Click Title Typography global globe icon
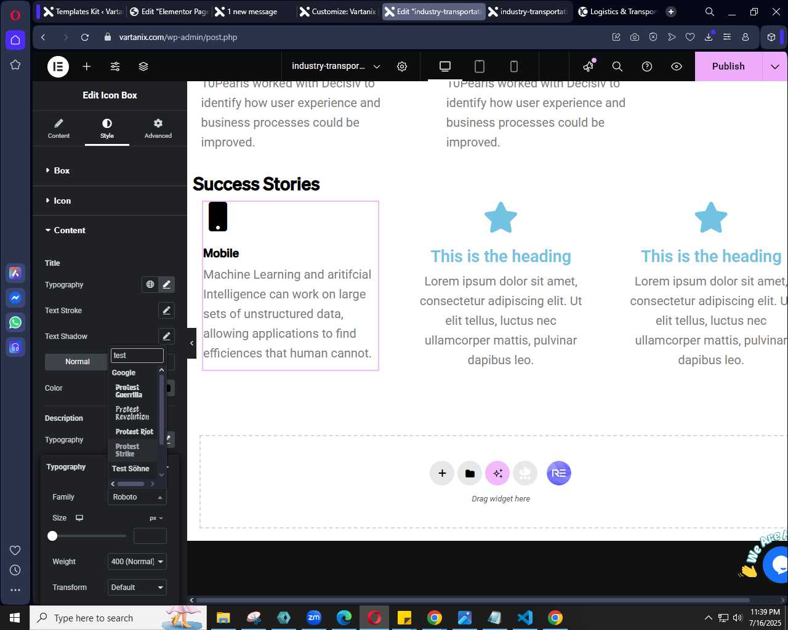788x630 pixels. point(150,284)
